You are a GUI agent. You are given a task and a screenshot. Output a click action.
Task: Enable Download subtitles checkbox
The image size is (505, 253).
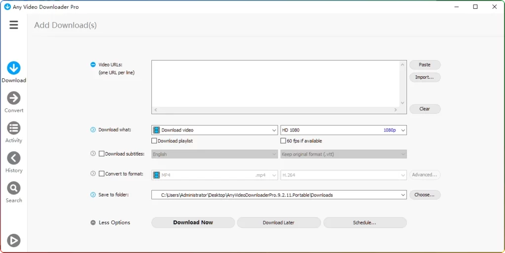(x=102, y=154)
